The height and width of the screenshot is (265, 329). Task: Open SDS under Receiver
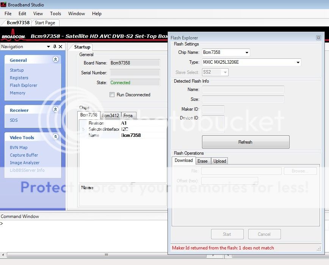(14, 120)
